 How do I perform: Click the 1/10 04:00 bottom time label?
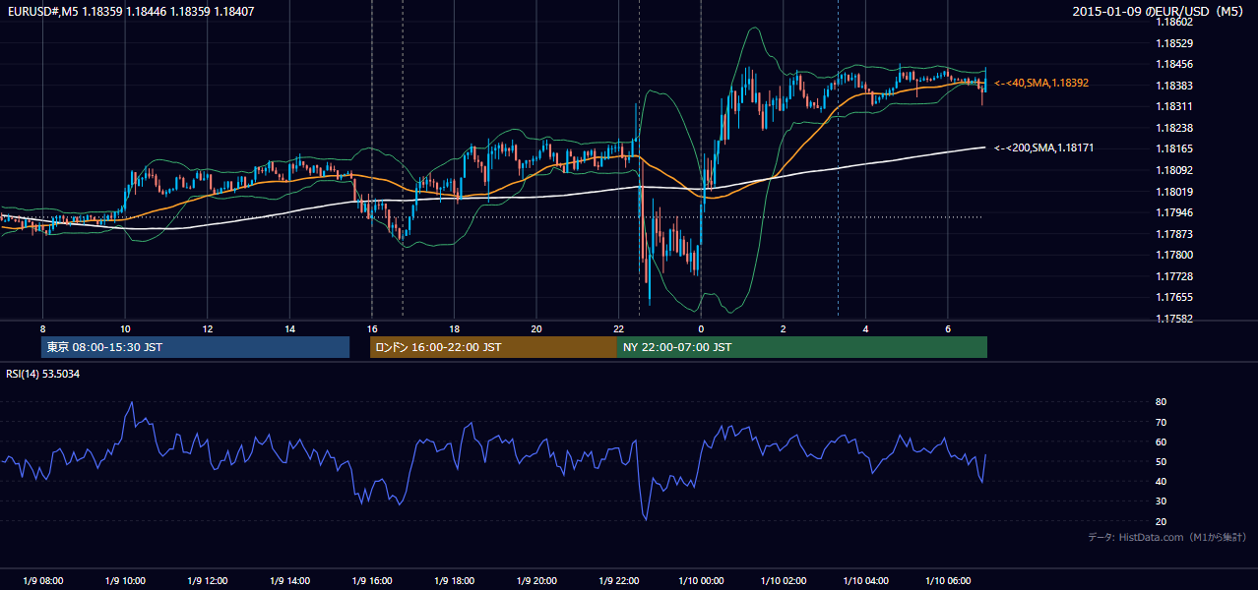tap(865, 581)
